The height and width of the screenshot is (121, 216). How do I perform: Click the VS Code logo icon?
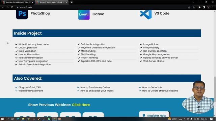coord(146,14)
